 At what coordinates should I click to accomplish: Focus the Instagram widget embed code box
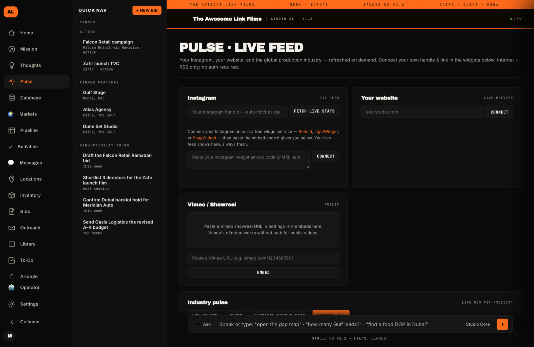[x=249, y=160]
